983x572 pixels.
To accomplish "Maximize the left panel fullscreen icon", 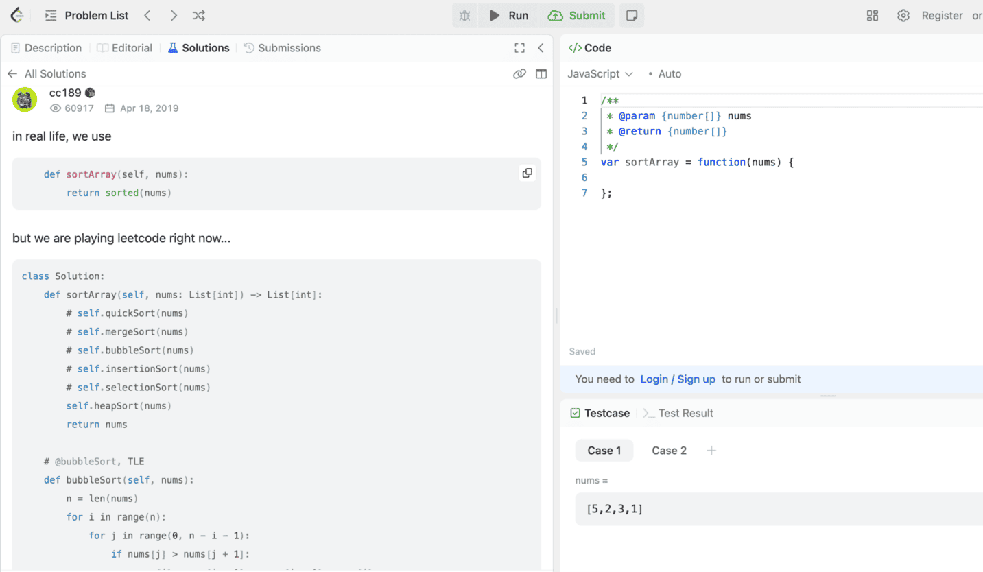I will [519, 48].
